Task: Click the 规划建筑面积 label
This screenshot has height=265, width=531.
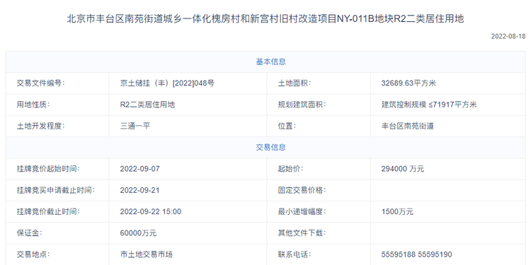Action: pyautogui.click(x=302, y=105)
